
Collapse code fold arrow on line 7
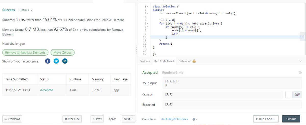[148, 27]
